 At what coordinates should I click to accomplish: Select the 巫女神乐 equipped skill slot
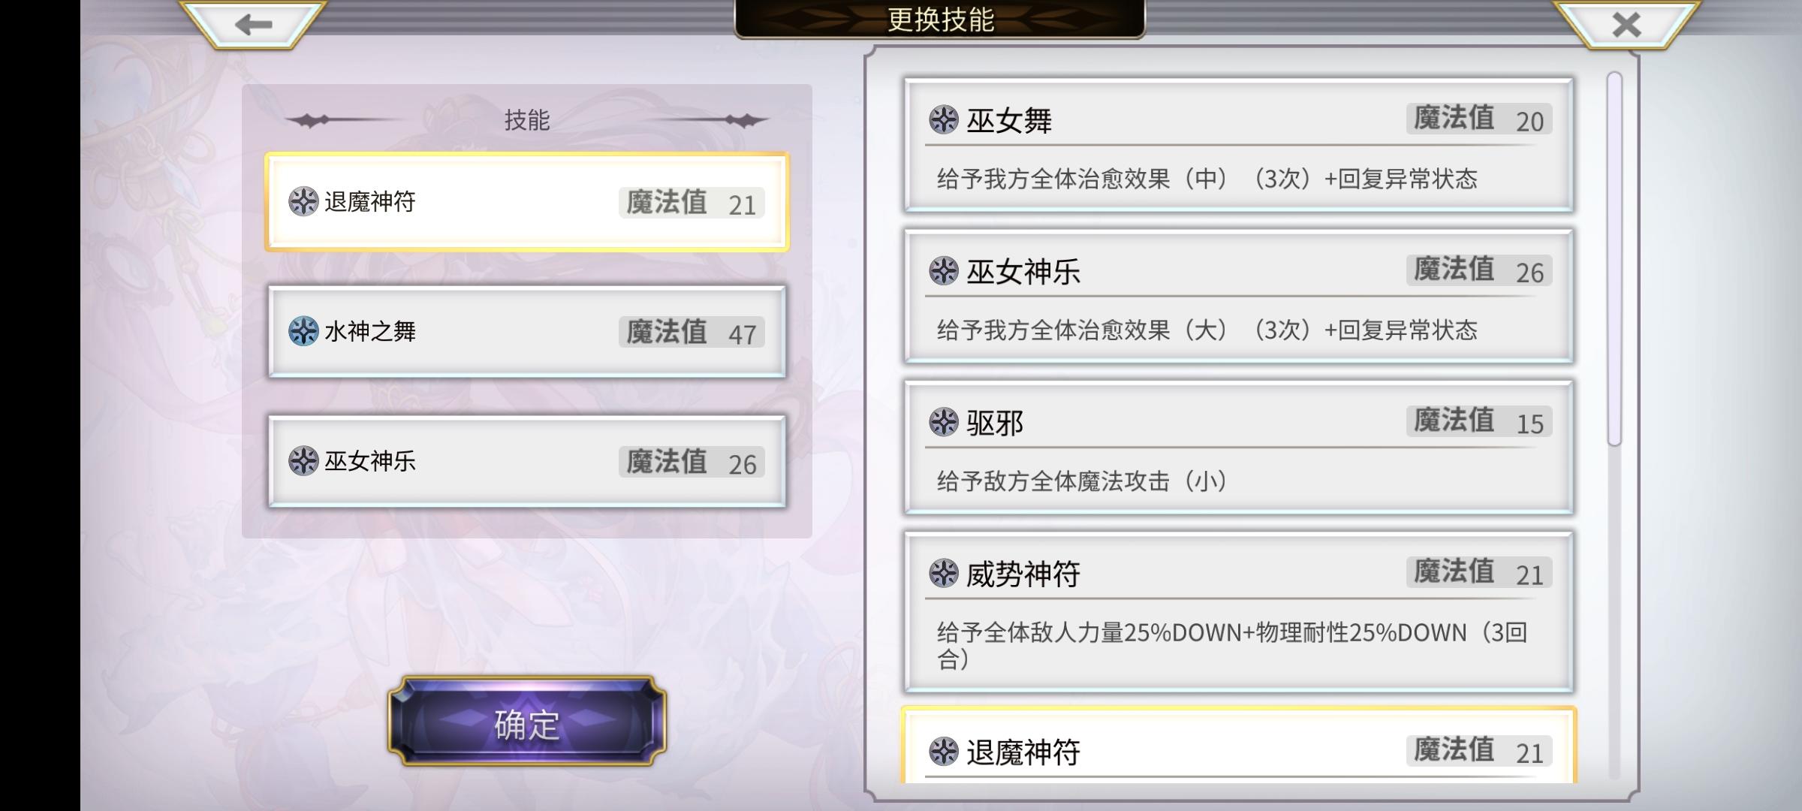(x=527, y=461)
